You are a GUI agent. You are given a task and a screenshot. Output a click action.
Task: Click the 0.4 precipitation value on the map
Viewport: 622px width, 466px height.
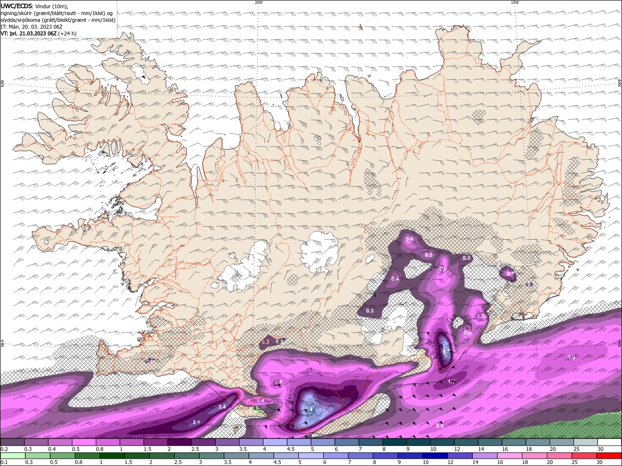(x=395, y=279)
